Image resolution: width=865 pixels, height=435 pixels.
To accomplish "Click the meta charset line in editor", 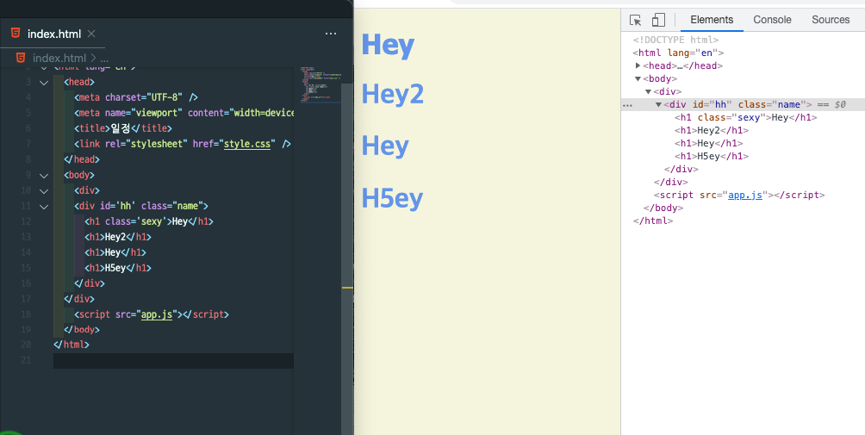I will coord(136,97).
